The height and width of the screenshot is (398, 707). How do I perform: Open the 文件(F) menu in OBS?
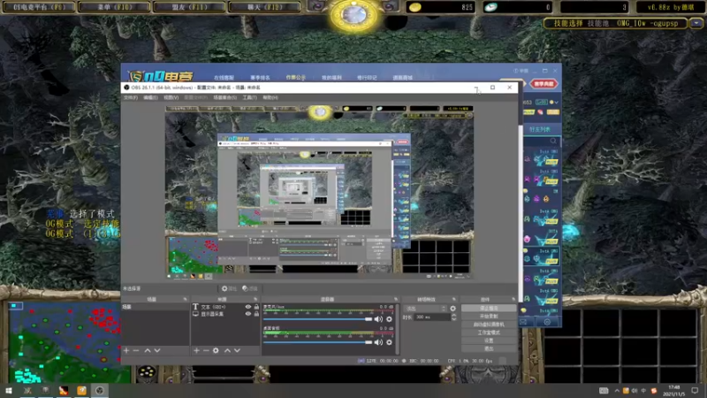coord(130,97)
